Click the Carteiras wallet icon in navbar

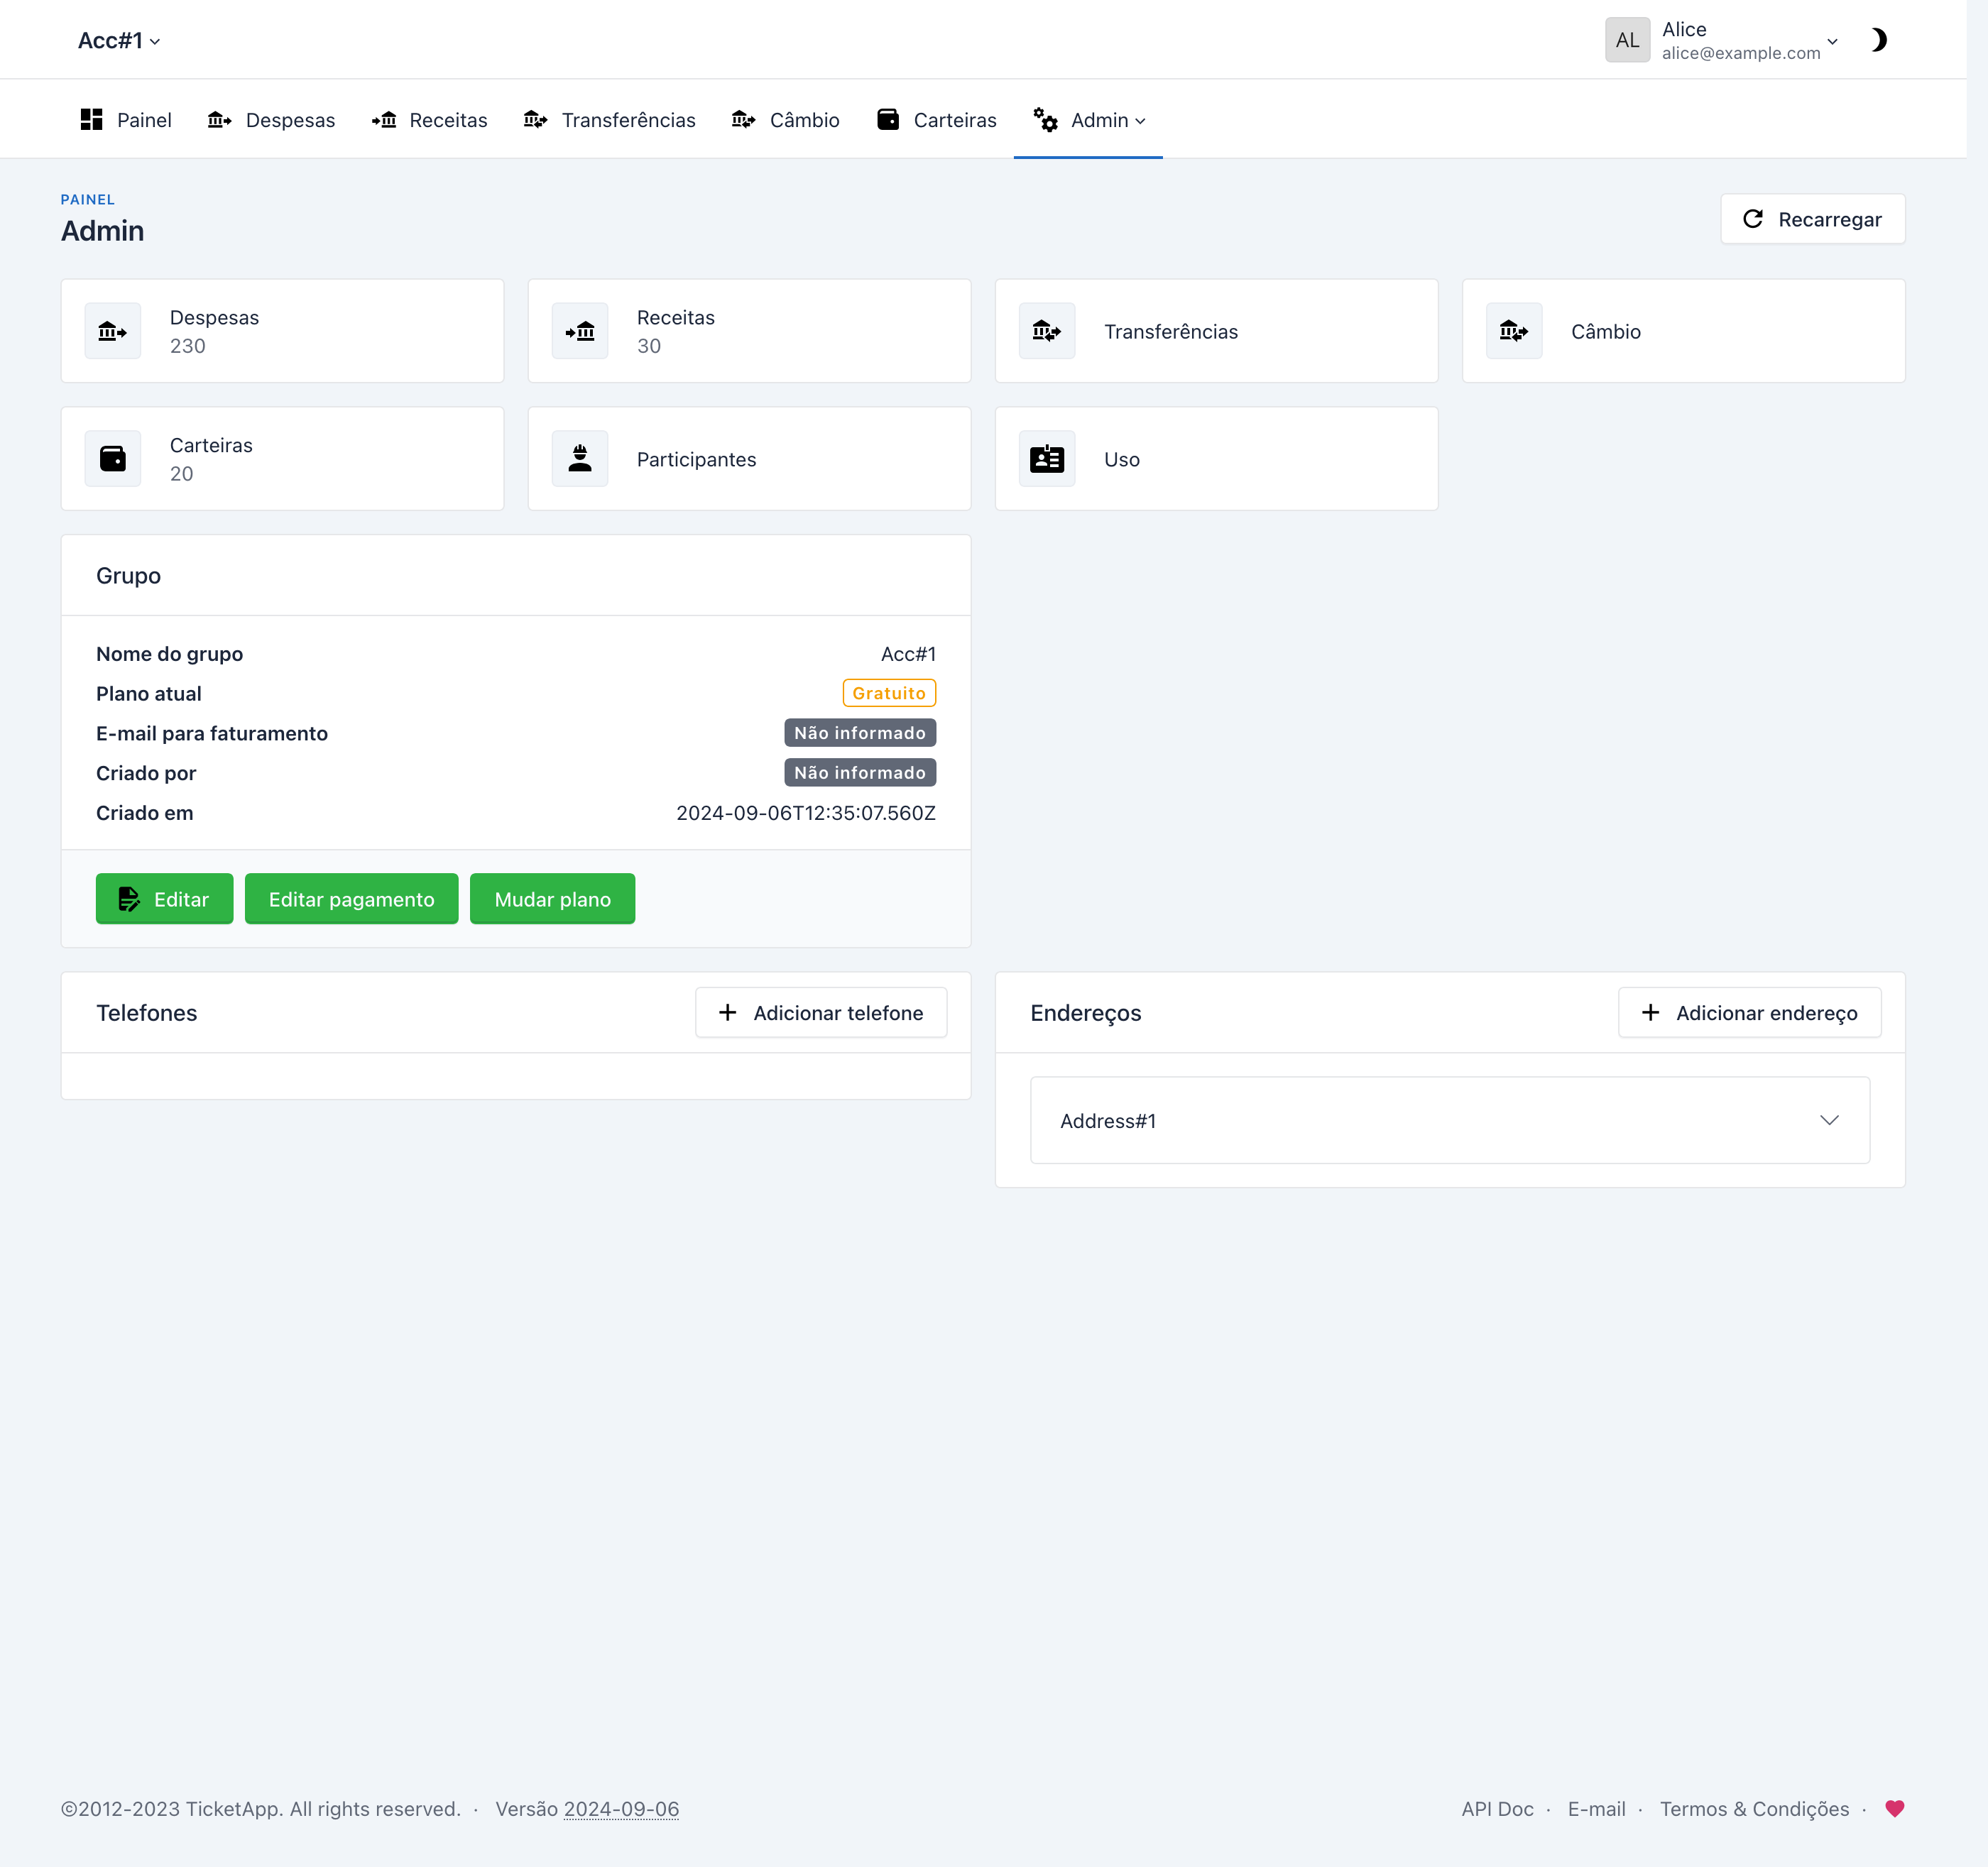tap(888, 120)
